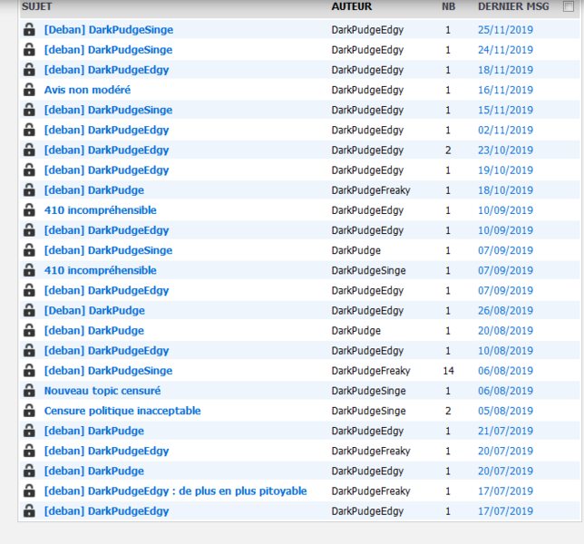Screen dimensions: 584x544
Task: Click the last message date 24/11/2019
Action: pos(505,50)
